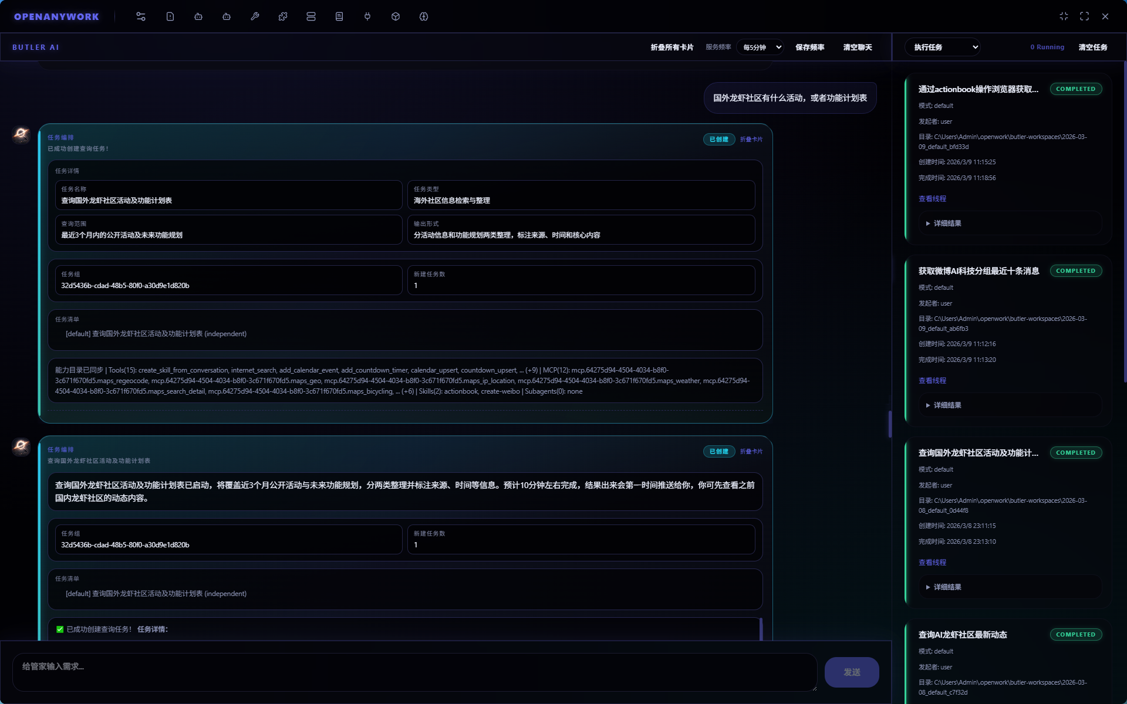Click the 查看线程 link on 获取微博 task

click(x=932, y=380)
